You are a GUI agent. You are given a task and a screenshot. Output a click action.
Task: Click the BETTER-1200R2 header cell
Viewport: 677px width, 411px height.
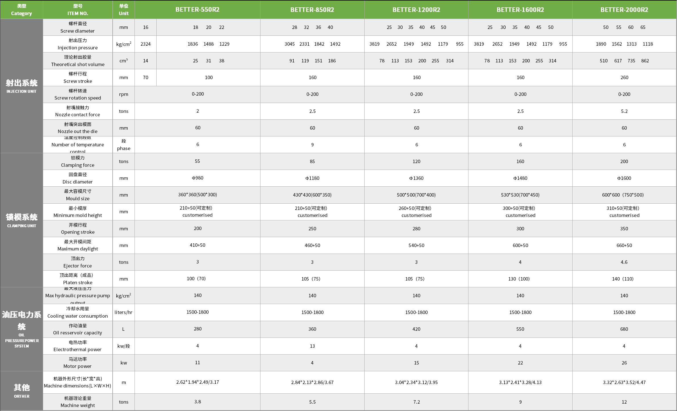point(416,10)
